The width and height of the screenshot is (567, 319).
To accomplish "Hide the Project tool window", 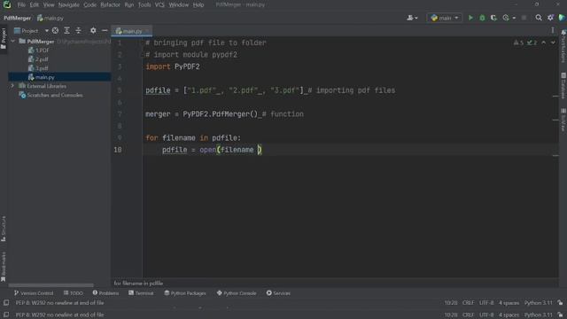I will [x=105, y=31].
